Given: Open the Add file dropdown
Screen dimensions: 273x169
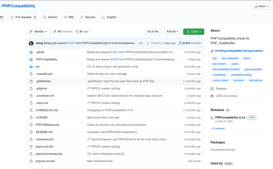Looking at the screenshot, I should tap(172, 32).
